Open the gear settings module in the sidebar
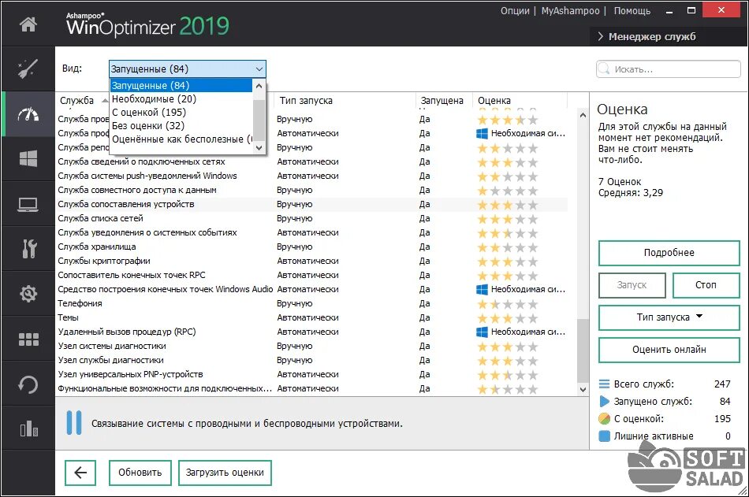 click(x=28, y=293)
